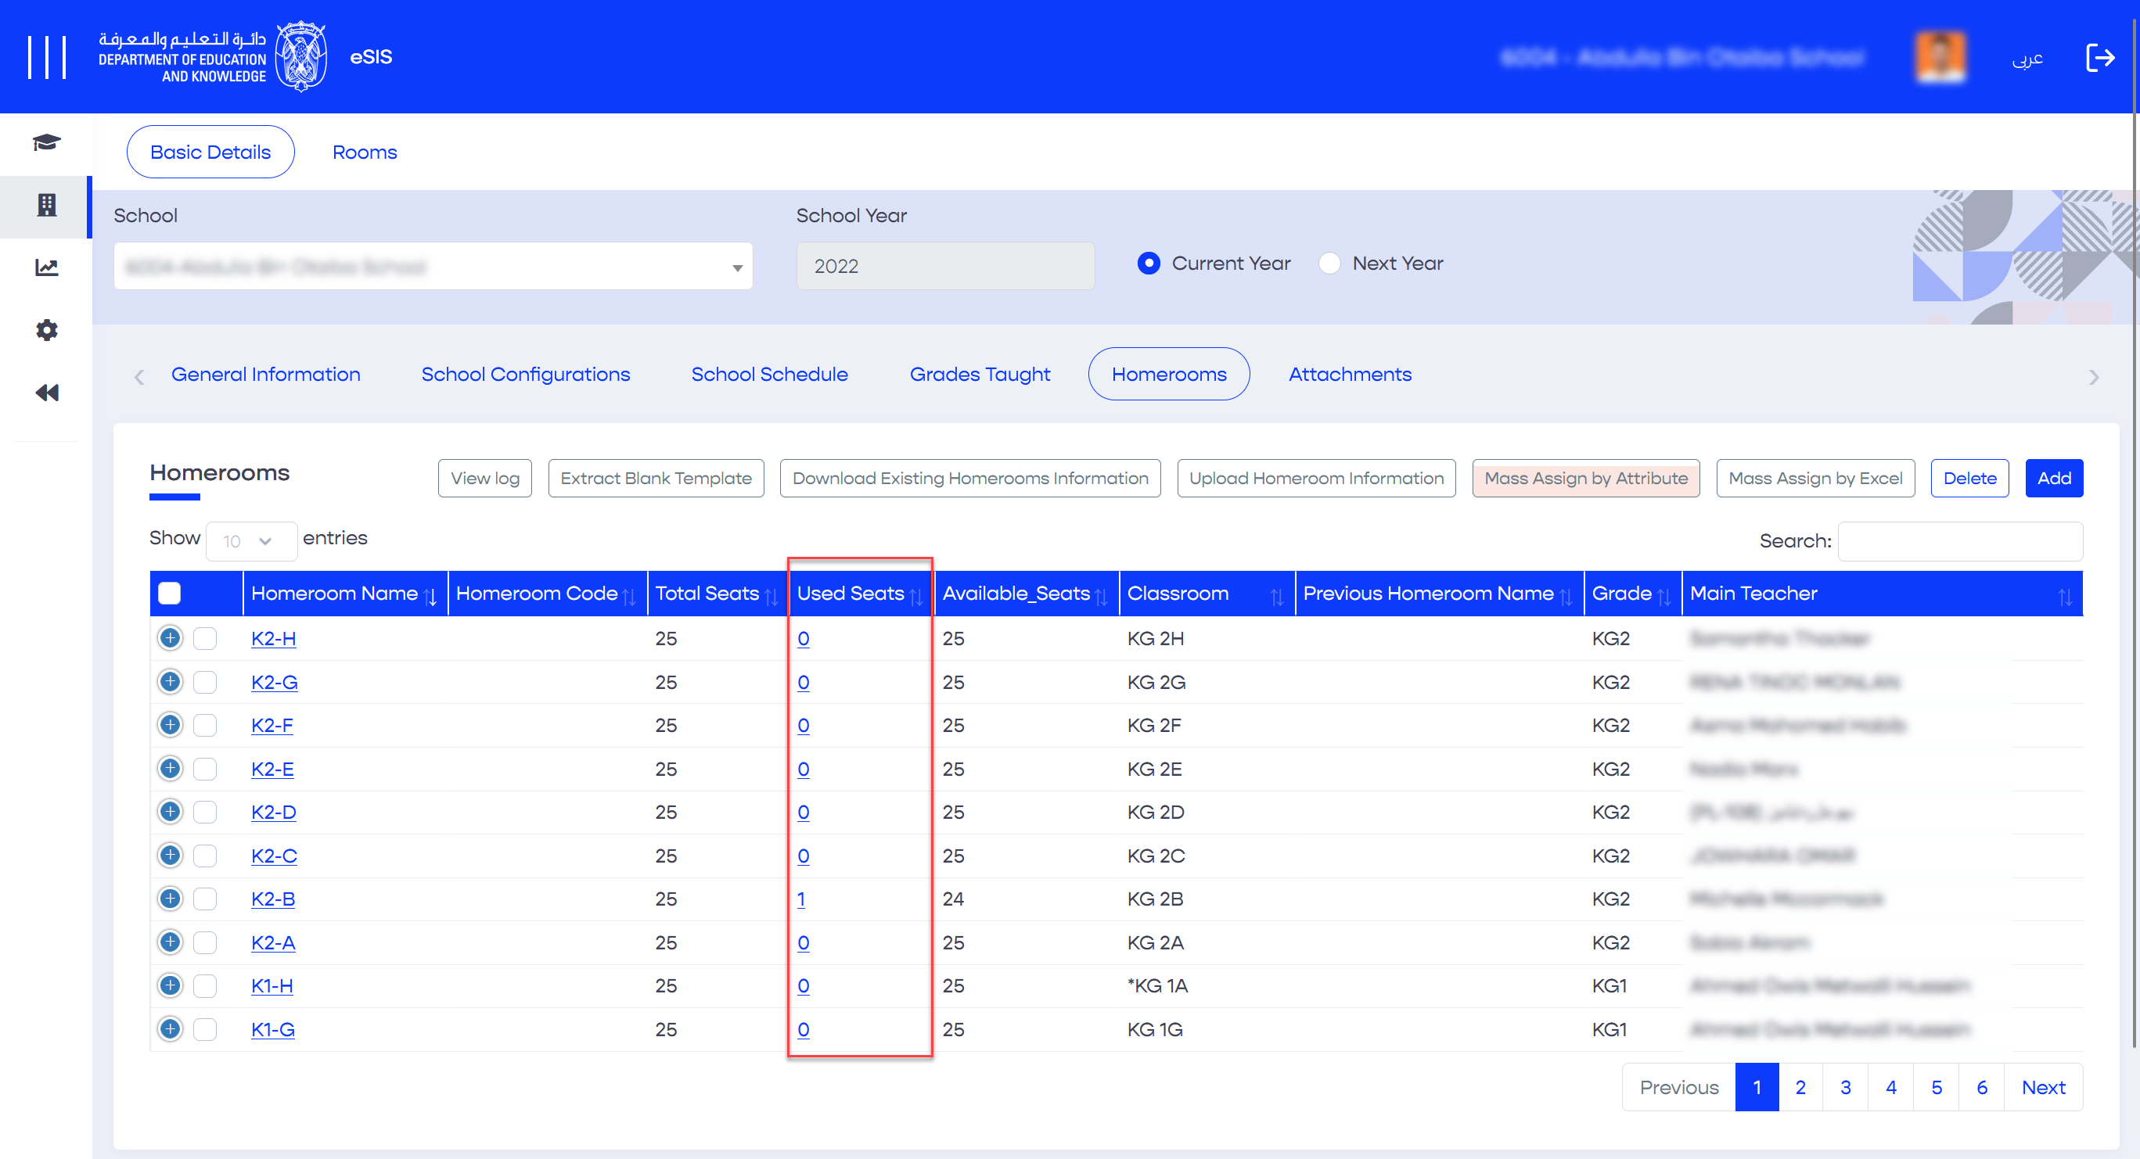Sort by Homeroom Code column
2140x1159 pixels.
[547, 594]
